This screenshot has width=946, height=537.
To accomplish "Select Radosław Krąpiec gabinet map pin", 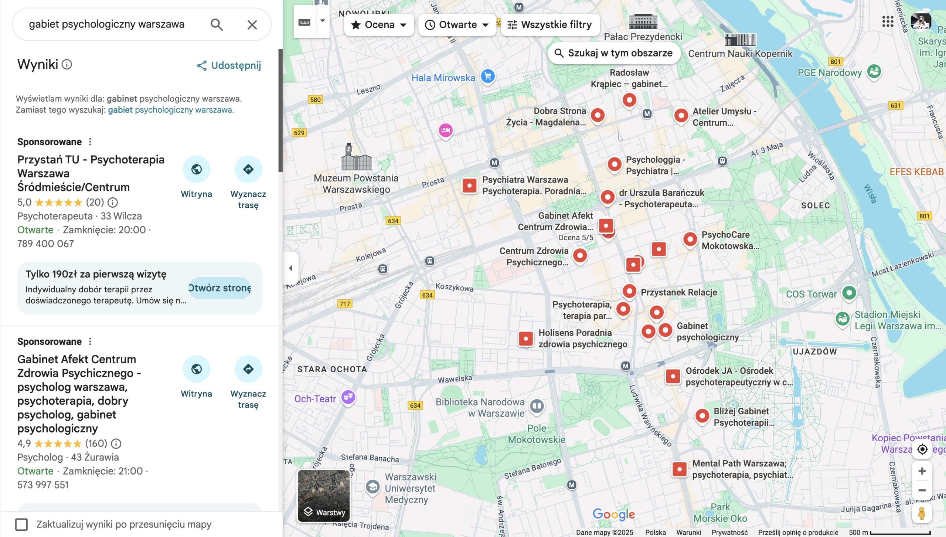I will click(x=629, y=100).
